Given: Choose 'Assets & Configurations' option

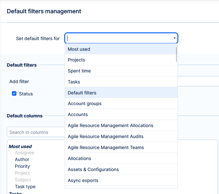Looking at the screenshot, I should point(121,169).
